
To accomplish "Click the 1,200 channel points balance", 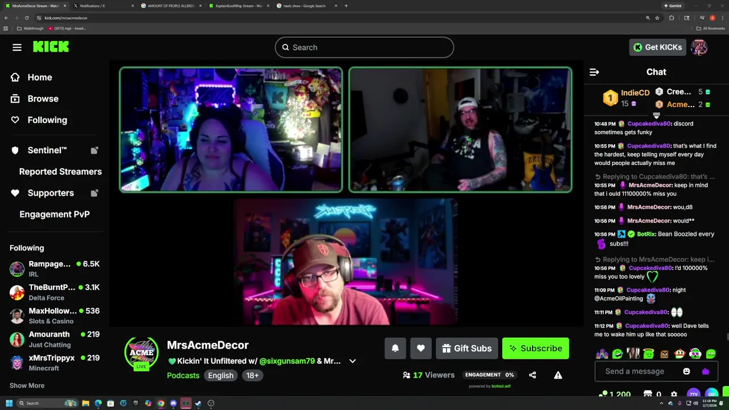I will click(615, 394).
